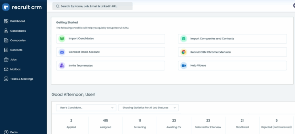
Task: Click the Deals dollar icon in sidebar
Action: [6, 132]
